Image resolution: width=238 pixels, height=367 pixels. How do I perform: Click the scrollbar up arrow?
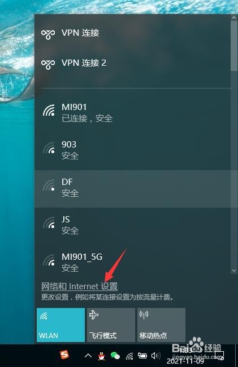(234, 18)
